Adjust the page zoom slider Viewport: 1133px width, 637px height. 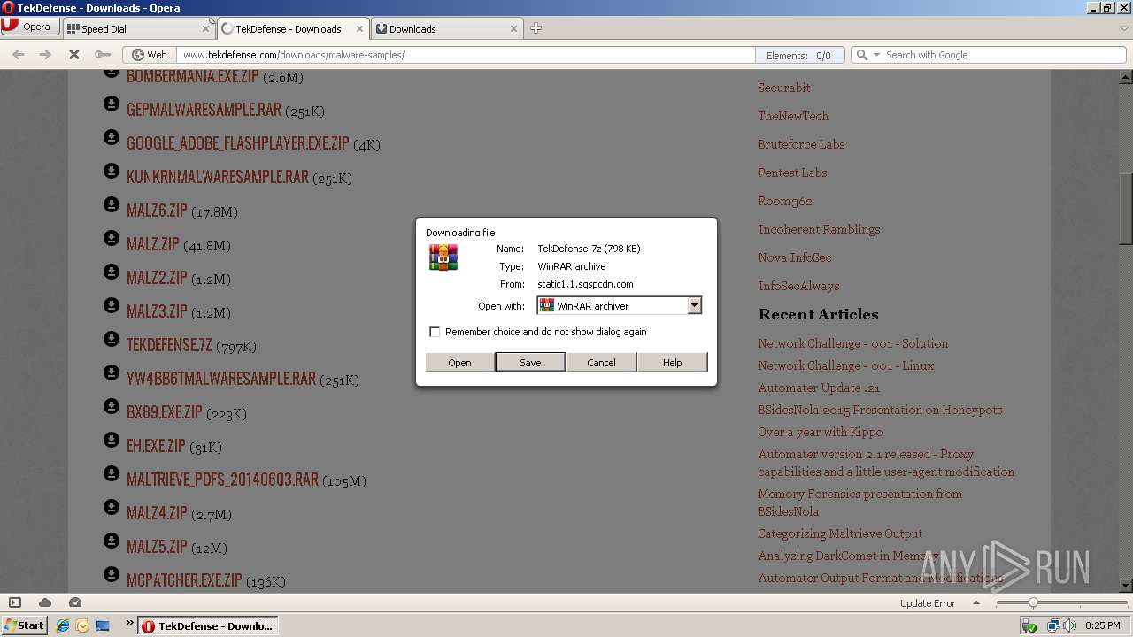[x=1032, y=602]
